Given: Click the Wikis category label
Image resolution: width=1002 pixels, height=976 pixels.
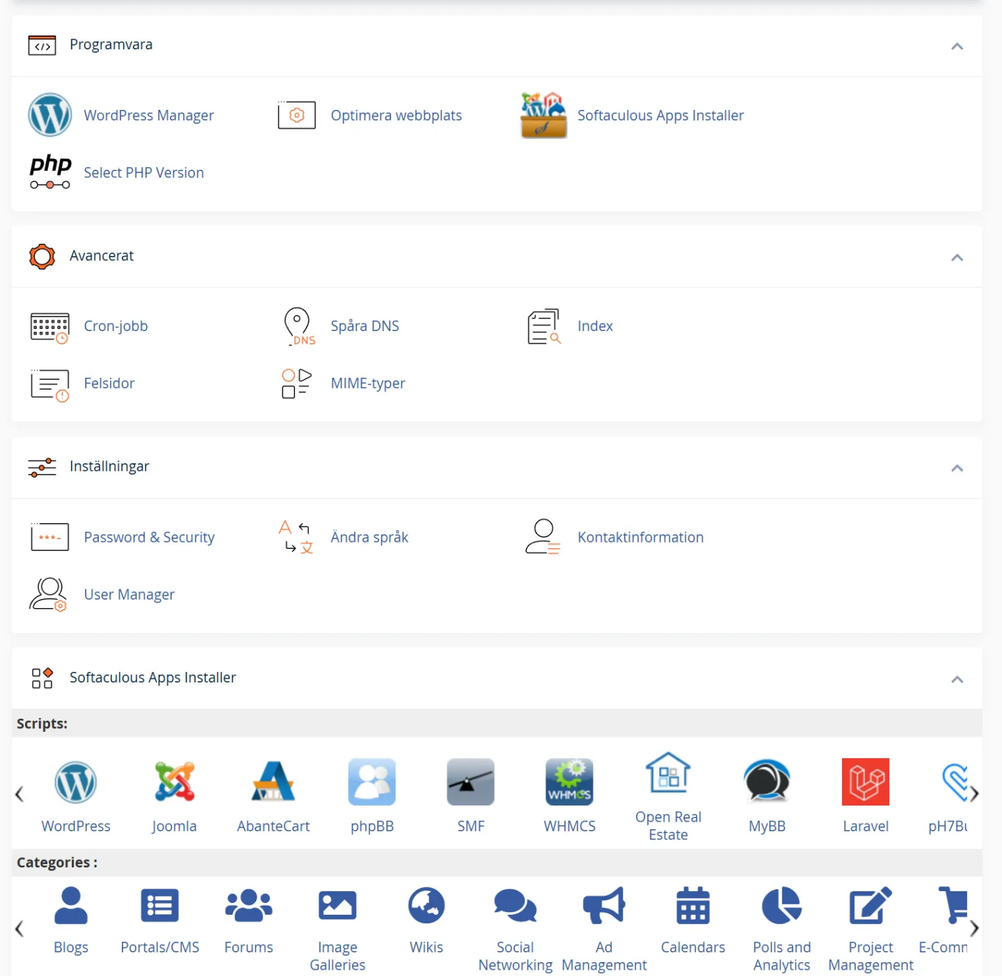Looking at the screenshot, I should tap(427, 947).
